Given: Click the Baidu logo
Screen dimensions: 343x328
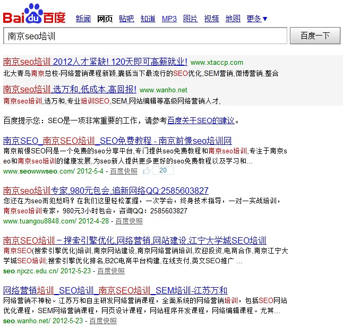Looking at the screenshot, I should pyautogui.click(x=35, y=14).
